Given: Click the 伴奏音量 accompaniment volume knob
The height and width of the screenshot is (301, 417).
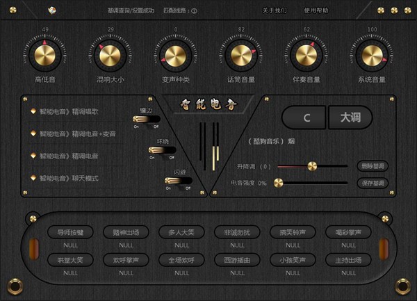Looking at the screenshot, I should pos(306,55).
